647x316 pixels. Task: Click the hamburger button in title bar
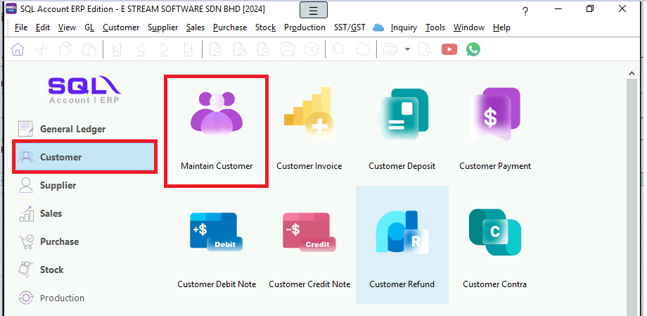(x=313, y=10)
